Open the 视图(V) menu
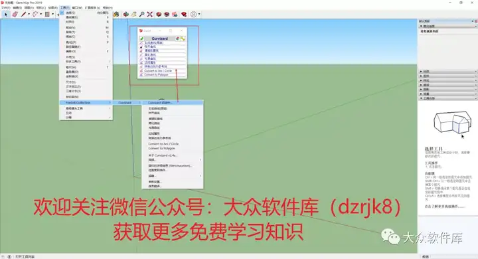The image size is (478, 259). tap(29, 7)
